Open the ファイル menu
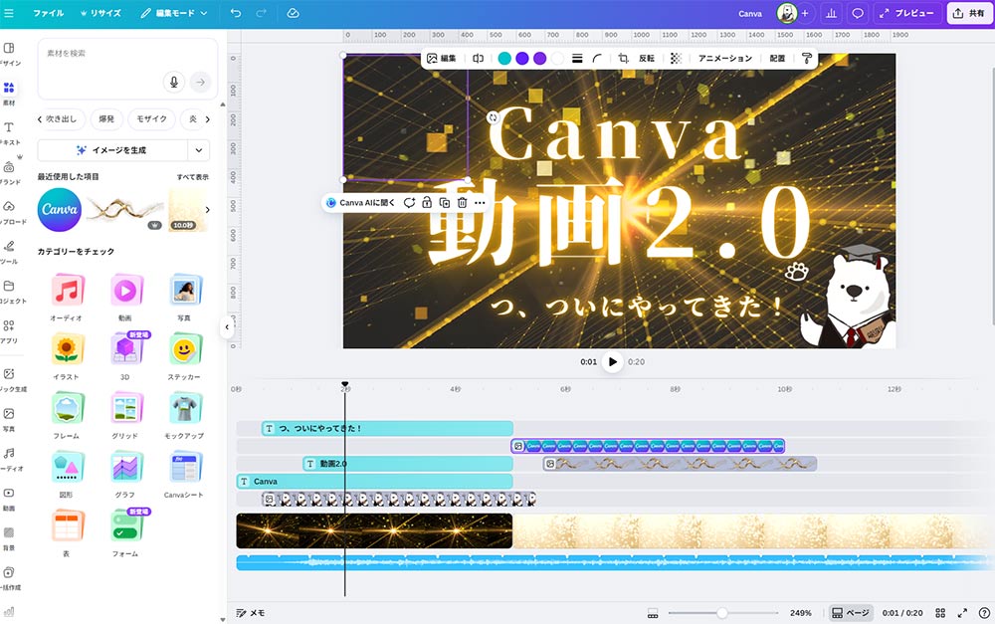The image size is (995, 624). point(48,14)
